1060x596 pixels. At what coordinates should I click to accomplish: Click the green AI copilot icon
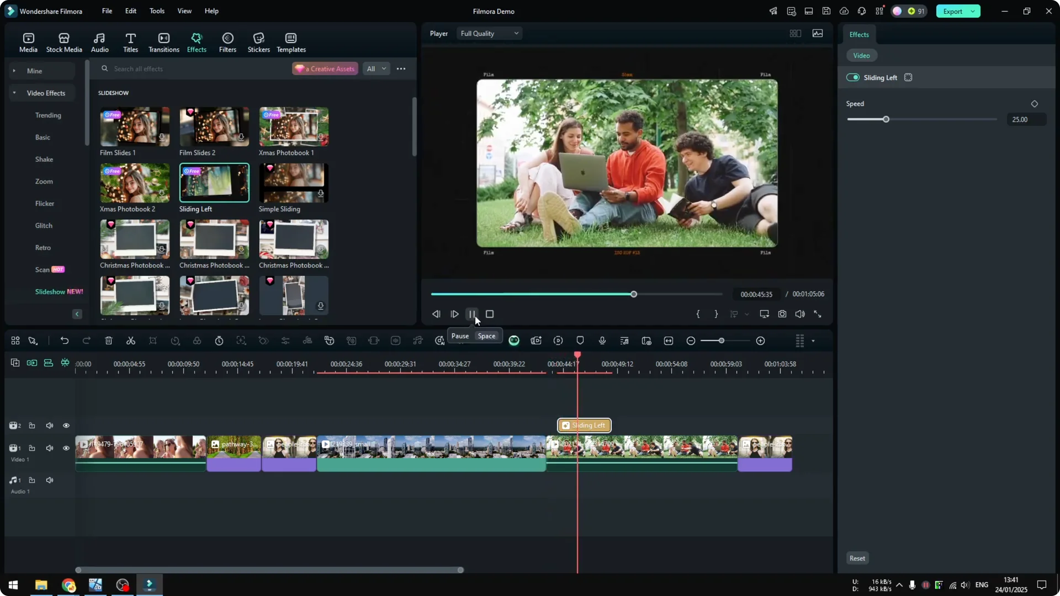coord(514,341)
